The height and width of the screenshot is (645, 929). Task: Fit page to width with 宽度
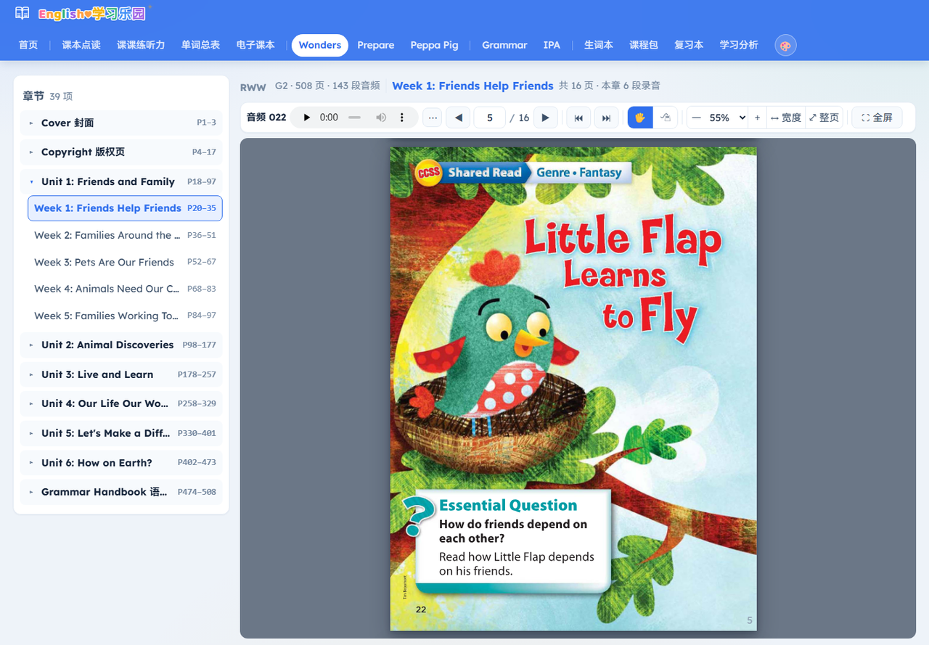tap(786, 118)
